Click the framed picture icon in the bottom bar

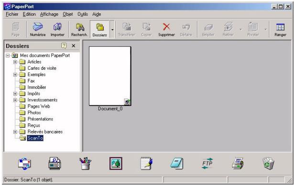click(x=116, y=163)
